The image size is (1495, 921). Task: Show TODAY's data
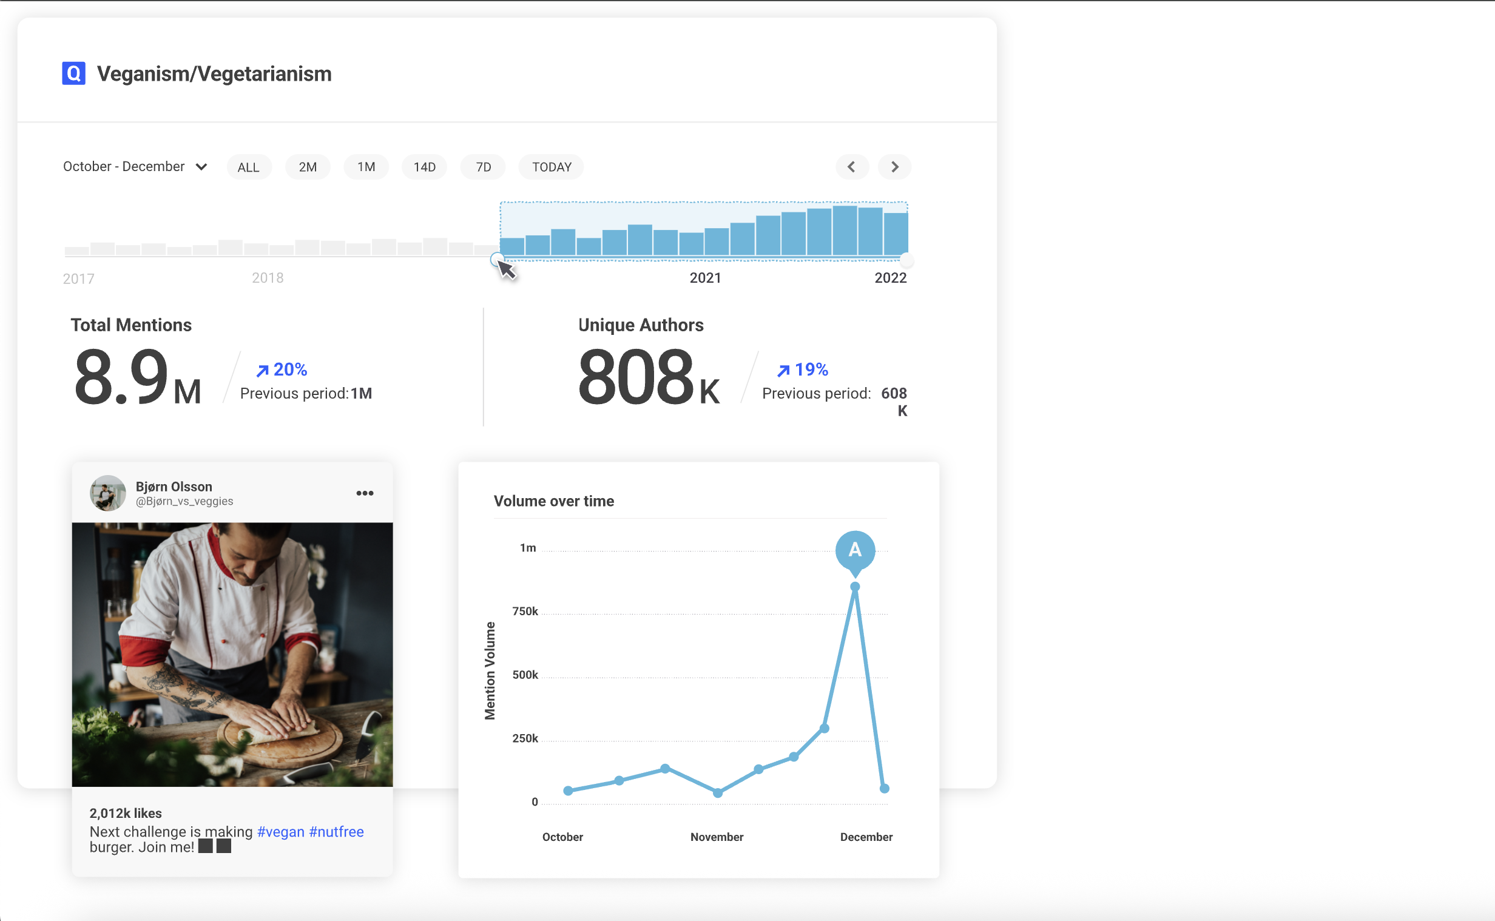pyautogui.click(x=551, y=167)
